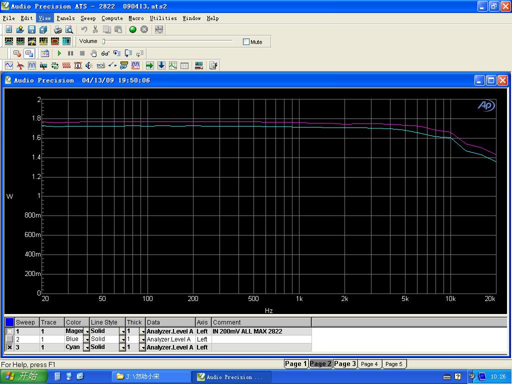The height and width of the screenshot is (384, 512).
Task: Open the Sweep menu
Action: tap(88, 18)
